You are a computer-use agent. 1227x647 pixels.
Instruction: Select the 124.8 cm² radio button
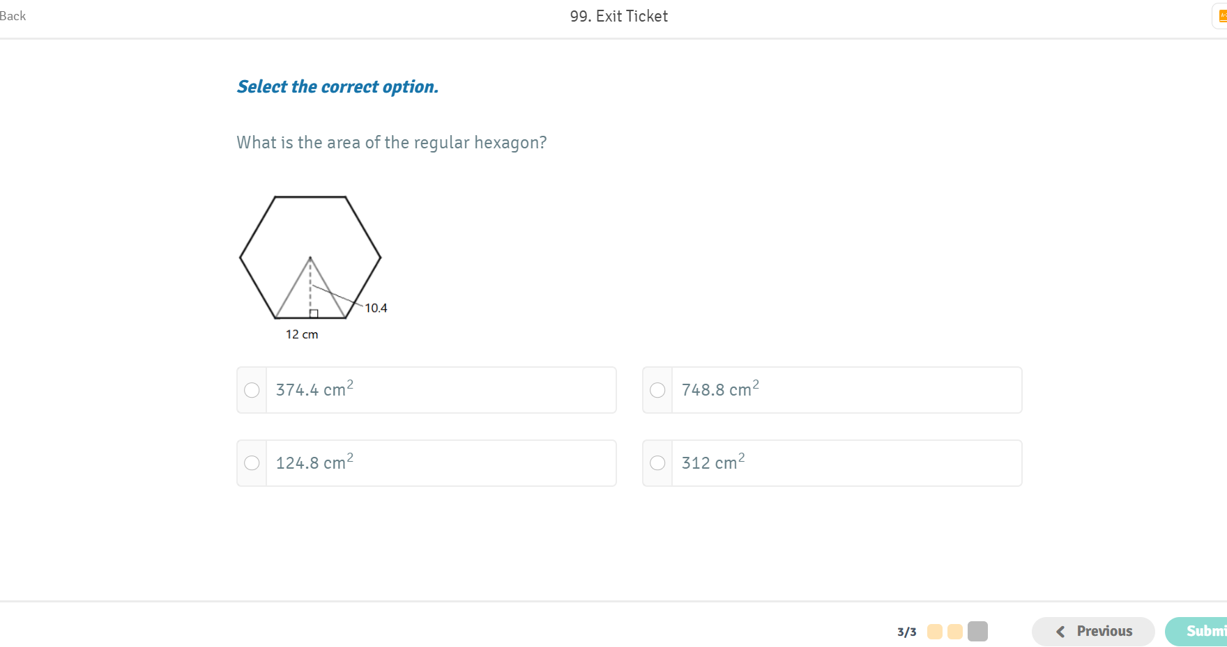coord(252,463)
